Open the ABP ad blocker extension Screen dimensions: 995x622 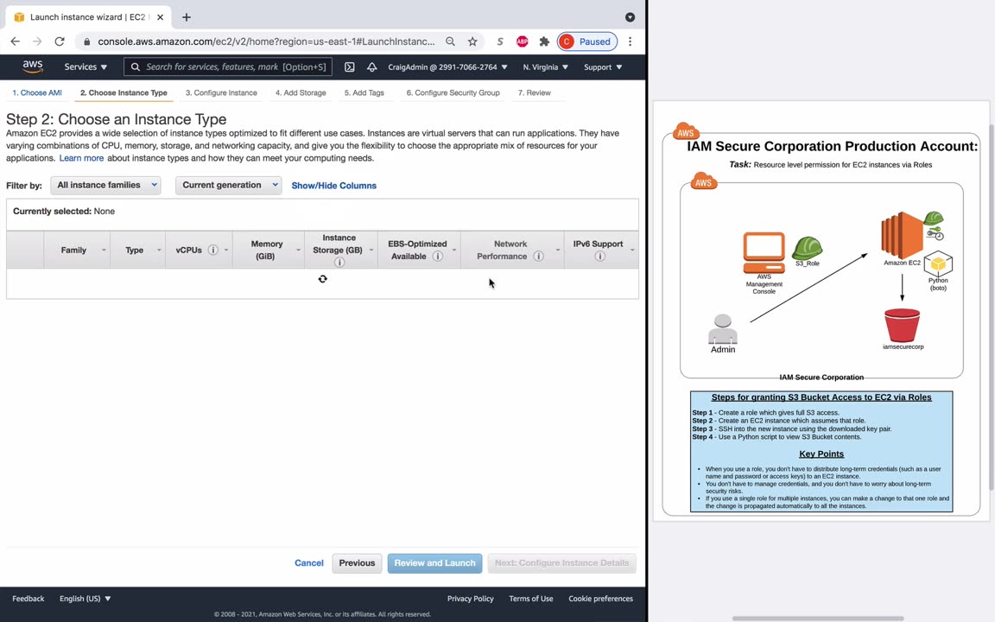tap(523, 41)
